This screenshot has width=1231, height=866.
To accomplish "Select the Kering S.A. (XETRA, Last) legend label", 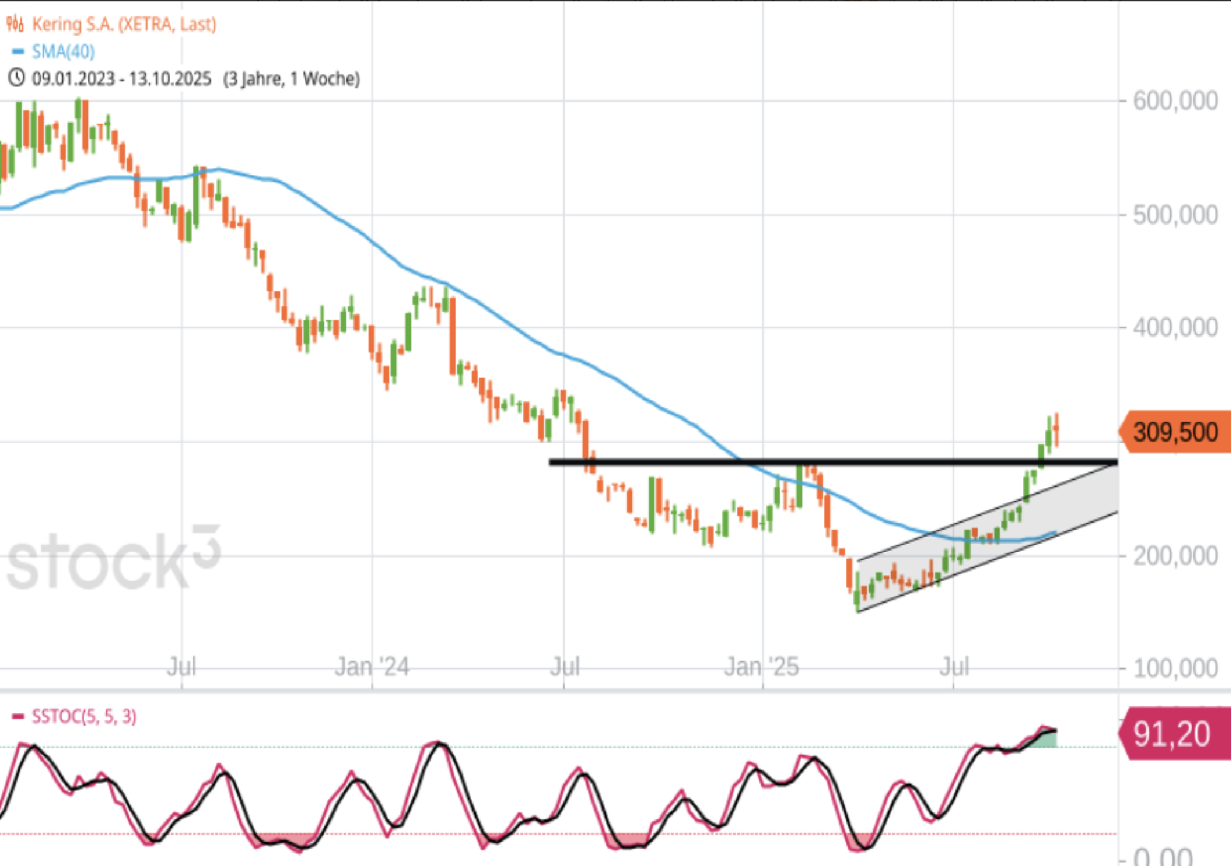I will tap(124, 24).
